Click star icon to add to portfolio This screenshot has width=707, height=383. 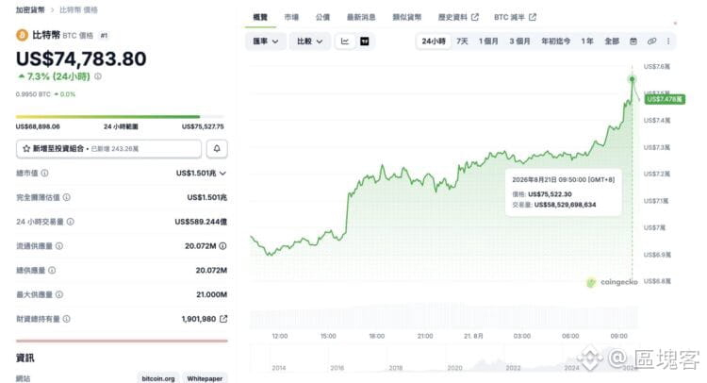click(26, 148)
